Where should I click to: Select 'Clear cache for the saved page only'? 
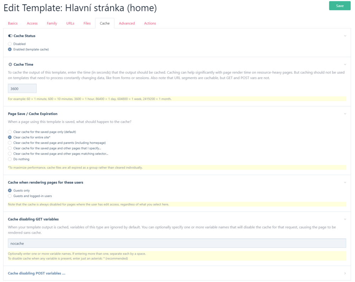pos(10,132)
